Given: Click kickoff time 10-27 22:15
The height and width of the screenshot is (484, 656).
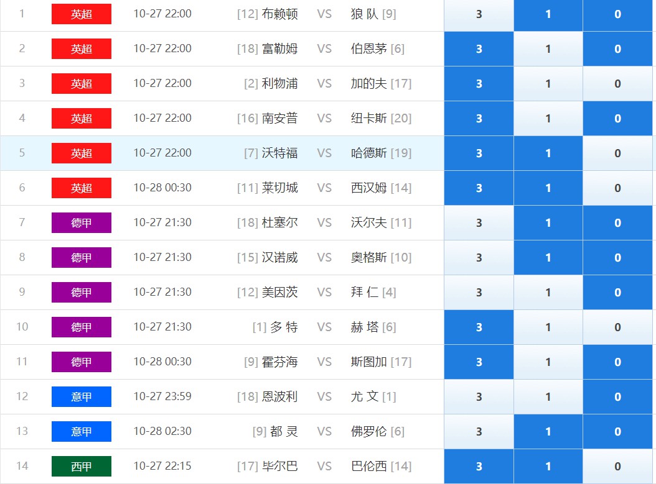Looking at the screenshot, I should [162, 466].
